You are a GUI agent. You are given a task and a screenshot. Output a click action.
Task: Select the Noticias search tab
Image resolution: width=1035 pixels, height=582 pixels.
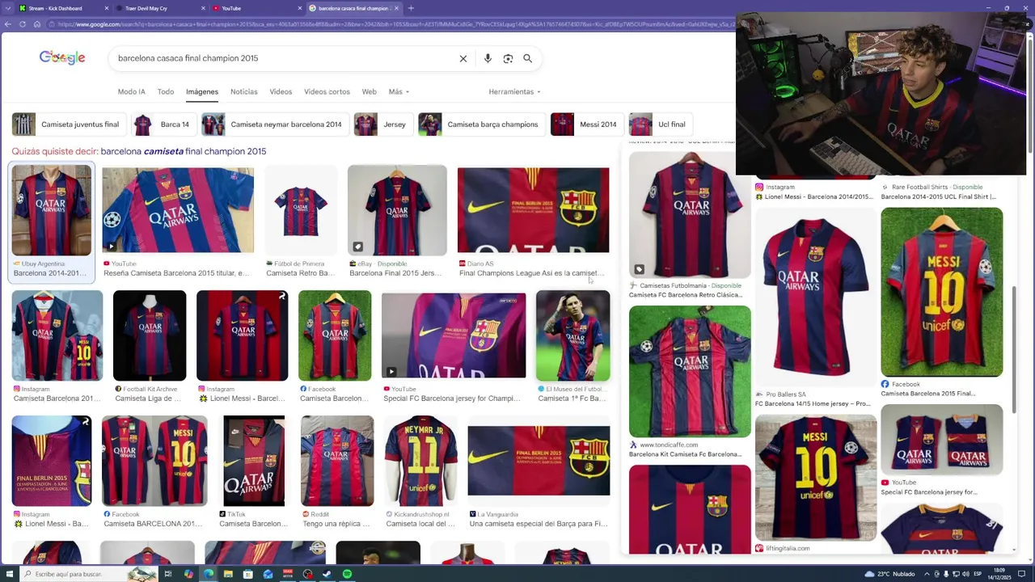coord(243,91)
